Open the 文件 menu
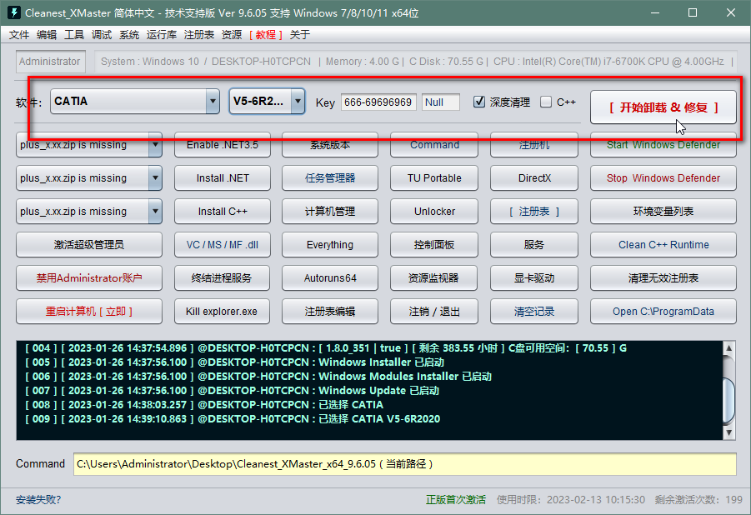This screenshot has height=515, width=751. 19,34
